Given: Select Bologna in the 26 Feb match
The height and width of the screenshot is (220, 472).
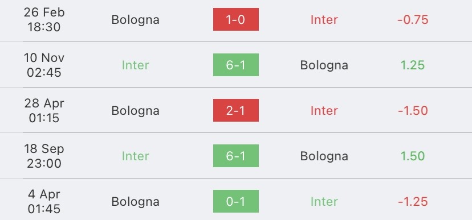Looking at the screenshot, I should [x=135, y=20].
